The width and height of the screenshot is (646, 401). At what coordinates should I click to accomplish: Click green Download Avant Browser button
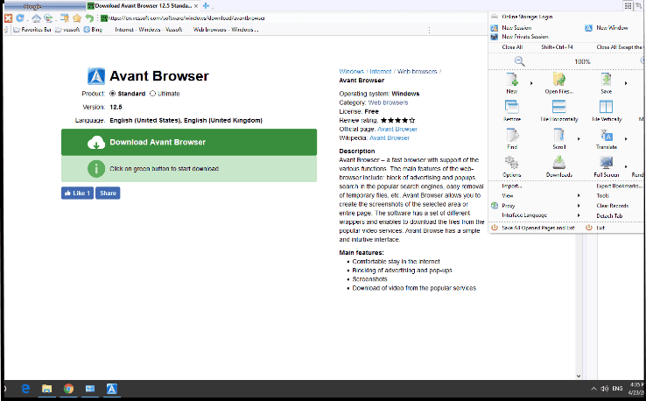point(189,142)
